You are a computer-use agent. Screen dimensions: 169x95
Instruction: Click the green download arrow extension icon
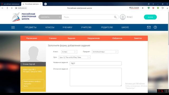tap(158, 8)
